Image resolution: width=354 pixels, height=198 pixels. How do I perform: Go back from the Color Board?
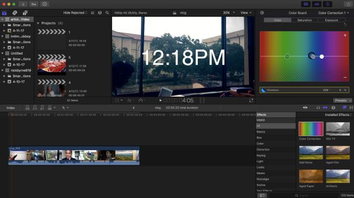click(262, 13)
